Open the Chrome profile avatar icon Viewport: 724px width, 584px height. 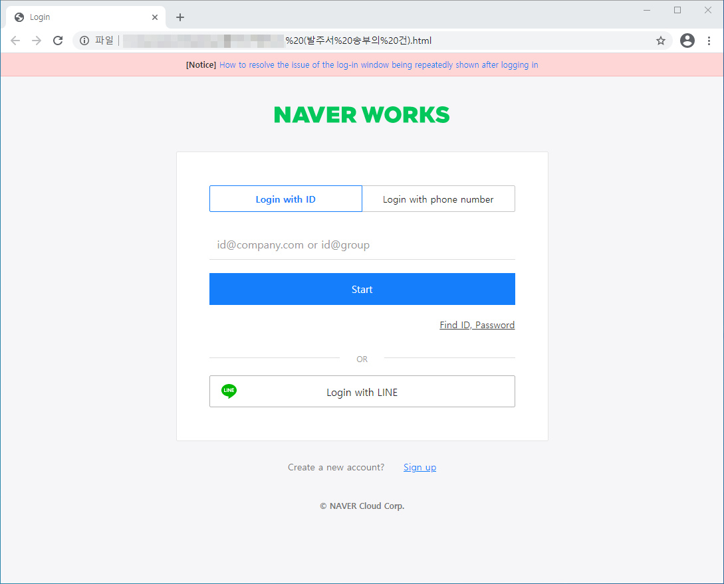tap(687, 41)
